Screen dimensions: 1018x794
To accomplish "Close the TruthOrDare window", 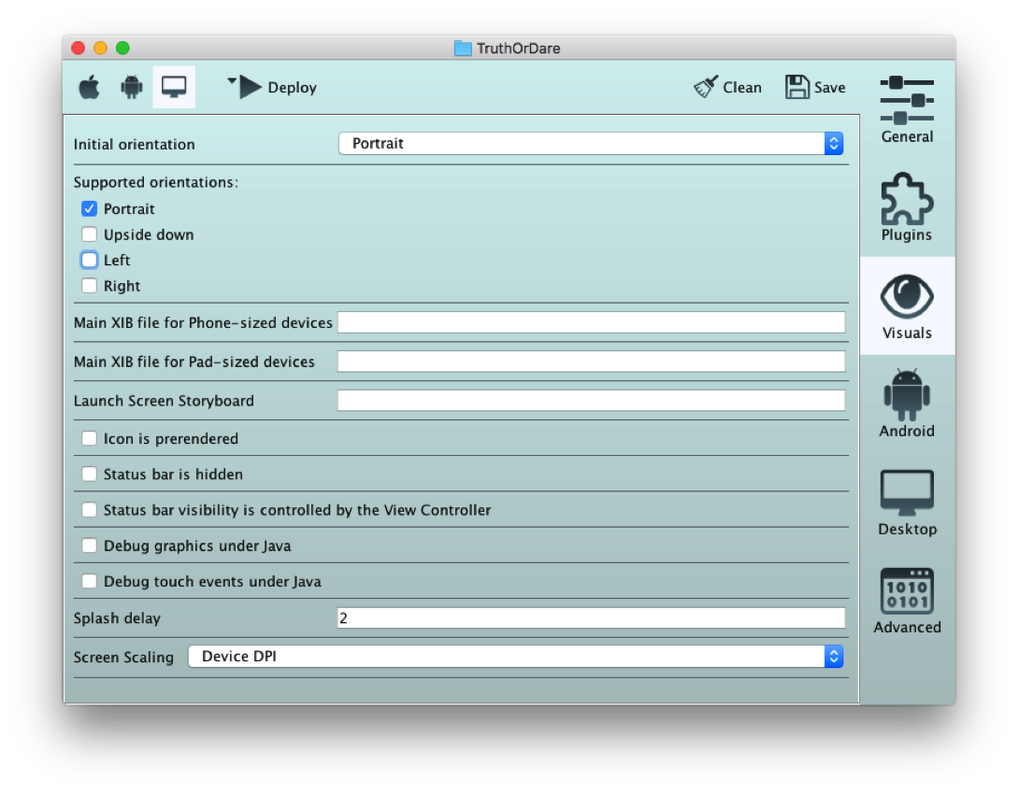I will pos(79,48).
